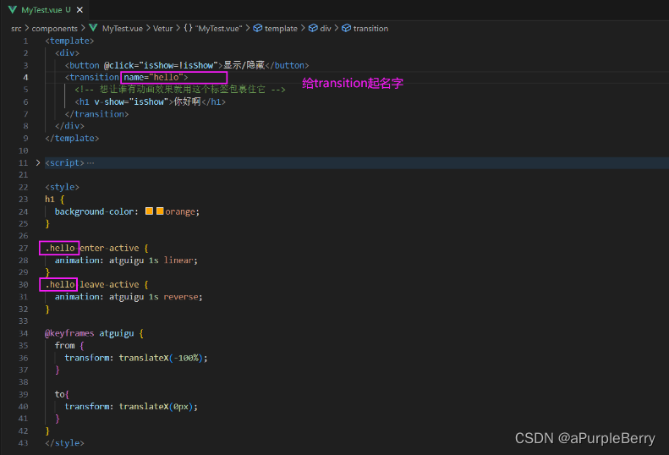Click the MyTest.vue breadcrumb item
The image size is (669, 455).
[x=123, y=29]
